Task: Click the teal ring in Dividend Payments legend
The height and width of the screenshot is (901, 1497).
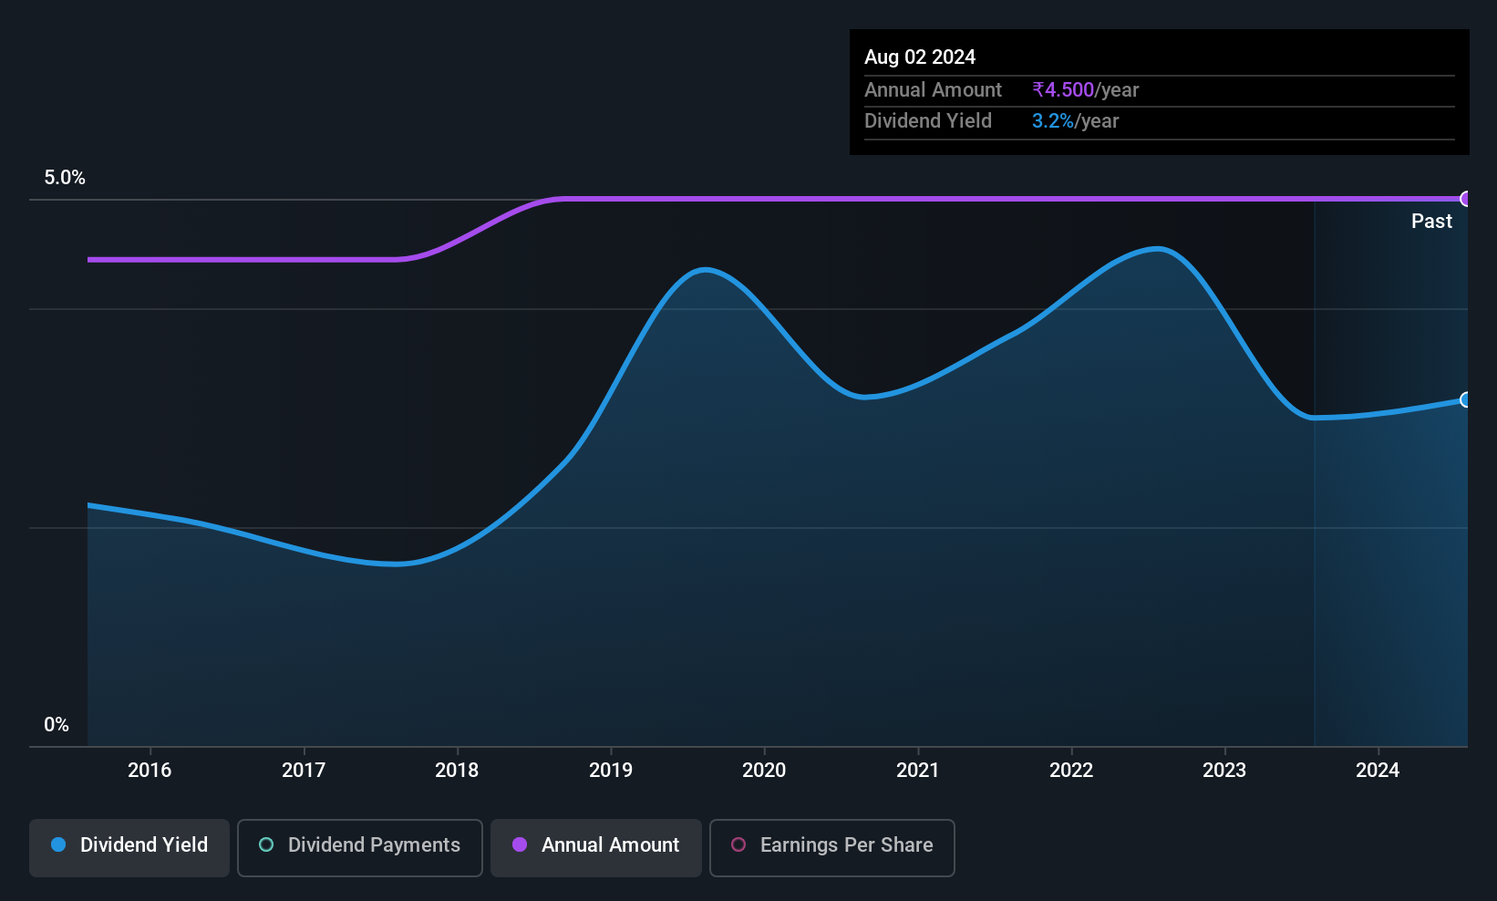Action: pos(266,844)
